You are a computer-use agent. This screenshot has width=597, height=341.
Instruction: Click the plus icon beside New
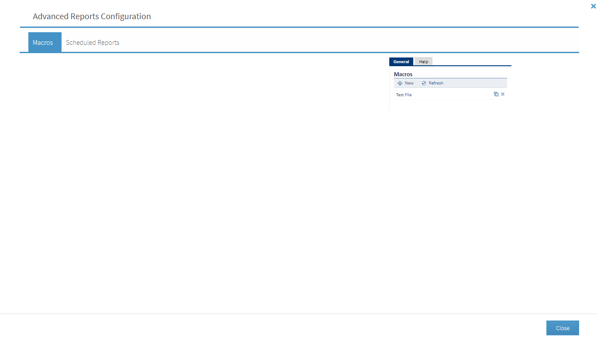coord(400,83)
